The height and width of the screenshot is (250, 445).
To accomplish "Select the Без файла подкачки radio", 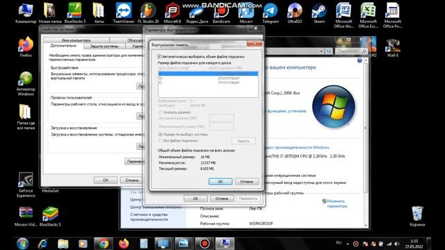I will (x=161, y=140).
